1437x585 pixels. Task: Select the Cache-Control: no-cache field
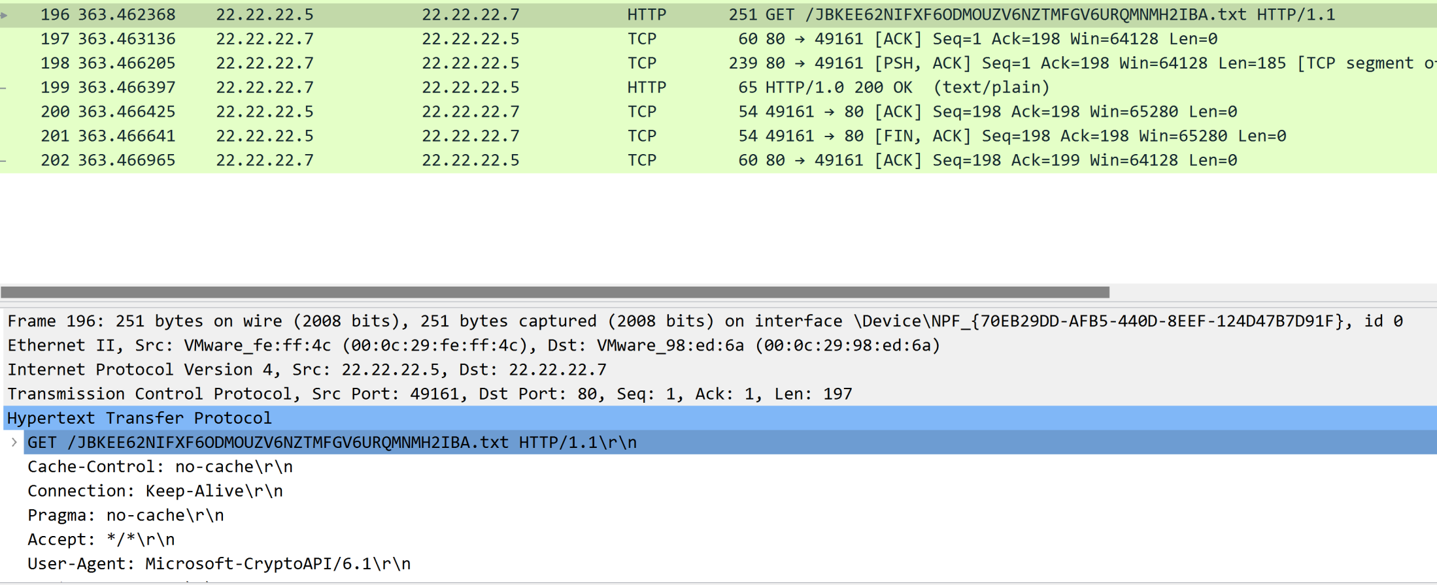pyautogui.click(x=160, y=467)
